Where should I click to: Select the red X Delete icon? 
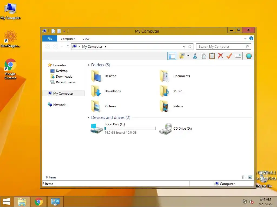(x=220, y=56)
